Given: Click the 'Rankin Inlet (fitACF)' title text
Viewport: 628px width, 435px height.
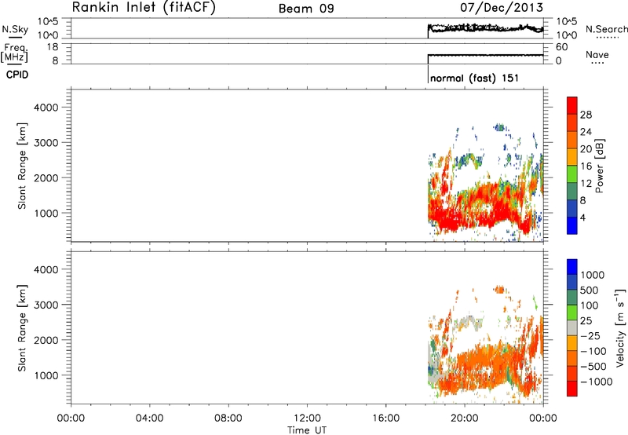Looking at the screenshot, I should 144,7.
